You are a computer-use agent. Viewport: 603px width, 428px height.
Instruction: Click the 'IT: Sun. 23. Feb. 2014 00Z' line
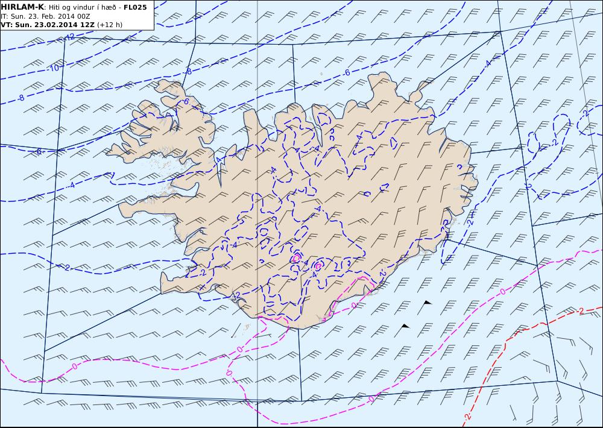(45, 16)
